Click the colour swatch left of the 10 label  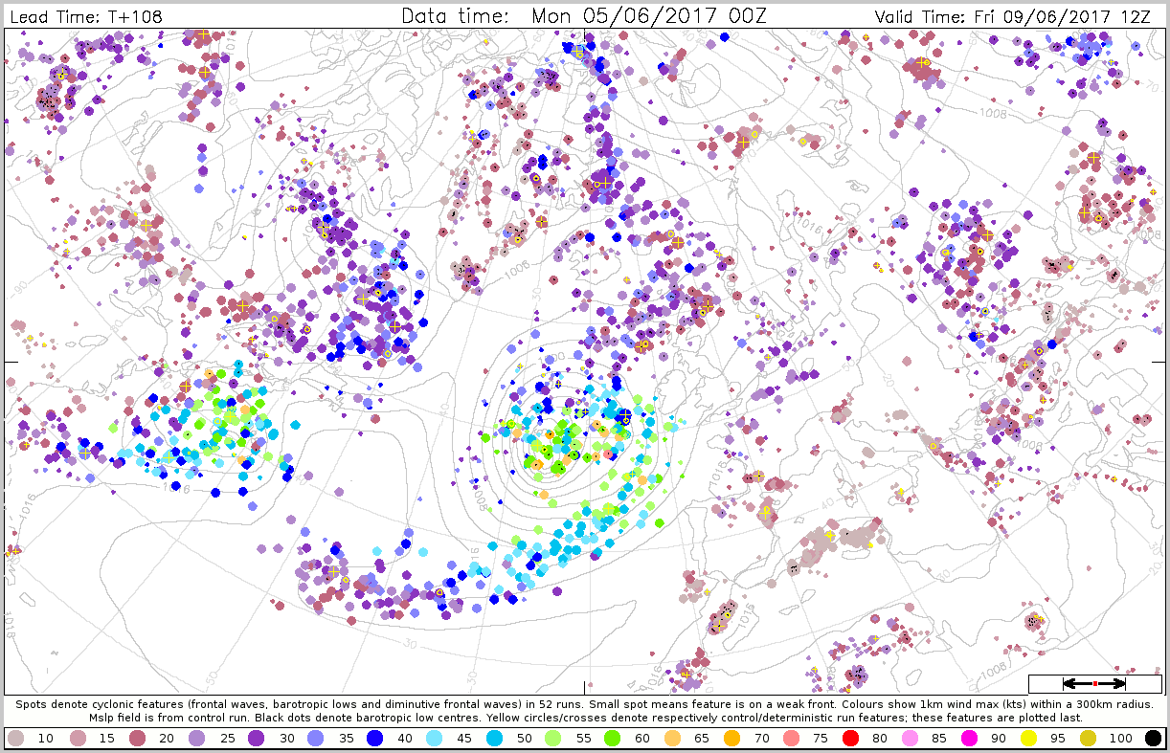pos(15,738)
